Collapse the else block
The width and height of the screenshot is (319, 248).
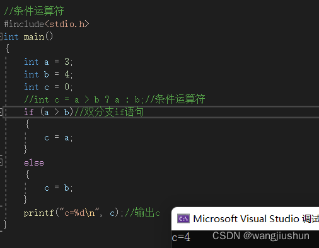pos(1,162)
